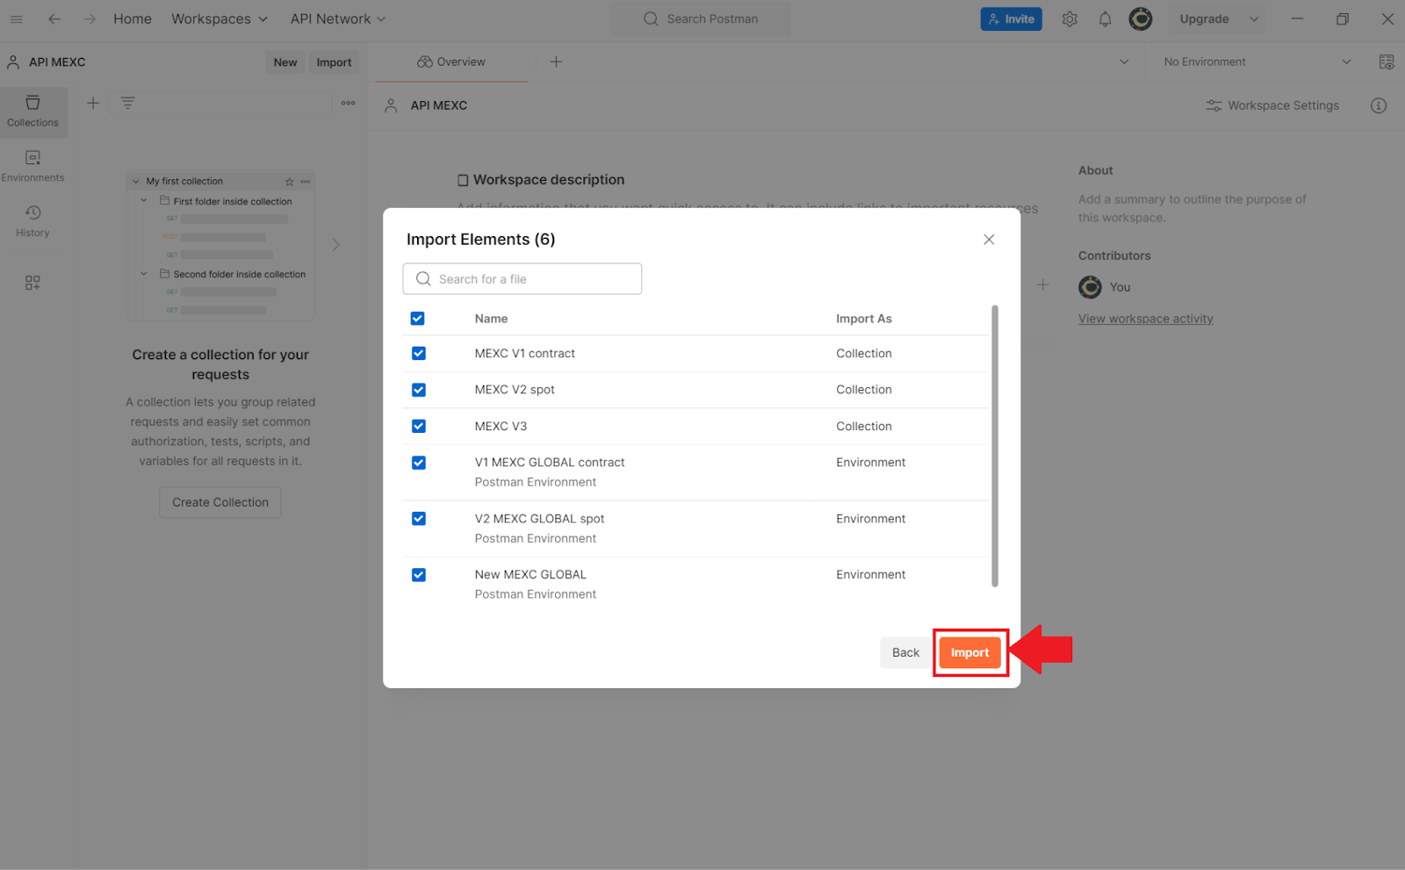The image size is (1405, 870).
Task: Click the Name column header
Action: pyautogui.click(x=491, y=319)
